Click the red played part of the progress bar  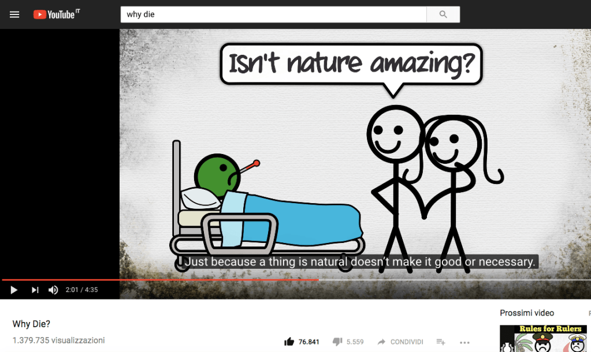(162, 280)
